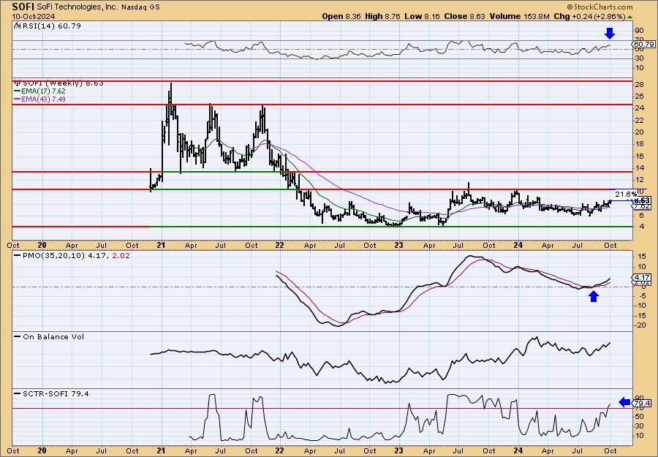
Task: Click the Nasdaq GS exchange label
Action: (140, 7)
